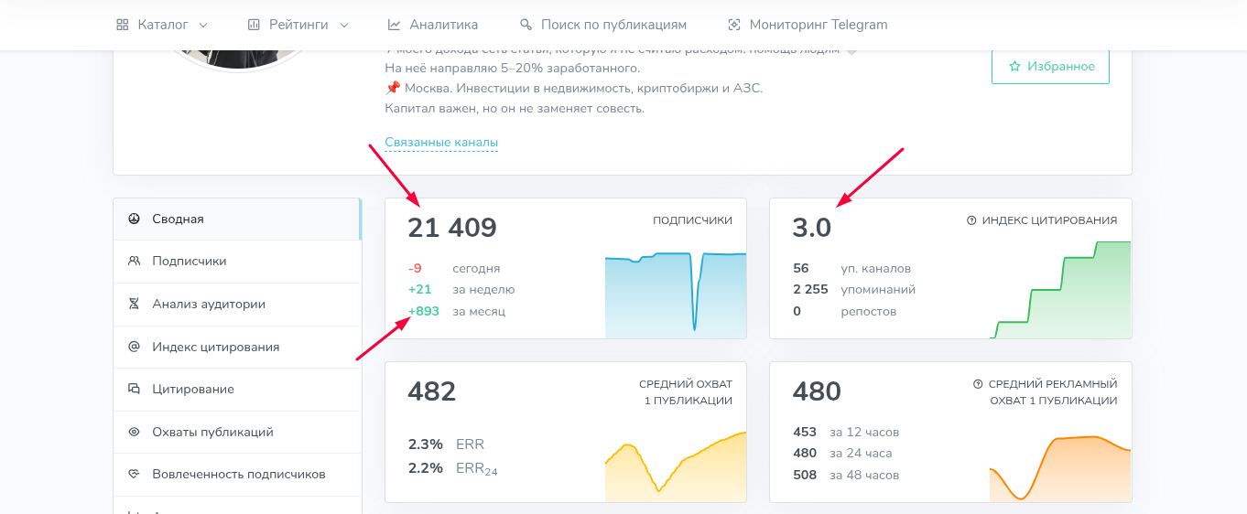The width and height of the screenshot is (1247, 514).
Task: Click the 21 409 subscriber count
Action: click(452, 228)
